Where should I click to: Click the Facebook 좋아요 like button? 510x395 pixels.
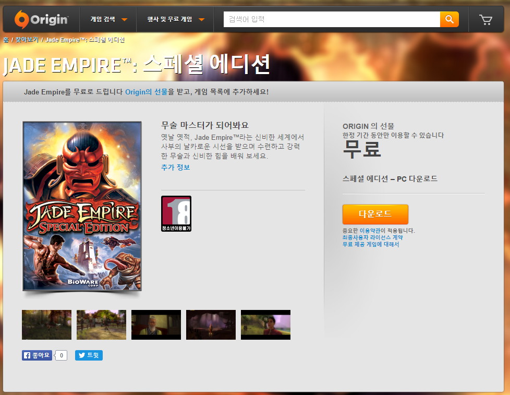[38, 355]
